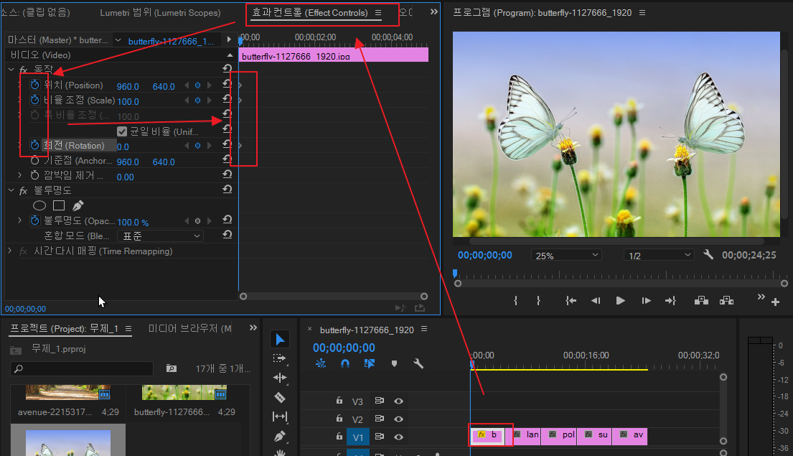Switch to Effect Controls tab
The width and height of the screenshot is (793, 456).
click(x=309, y=13)
